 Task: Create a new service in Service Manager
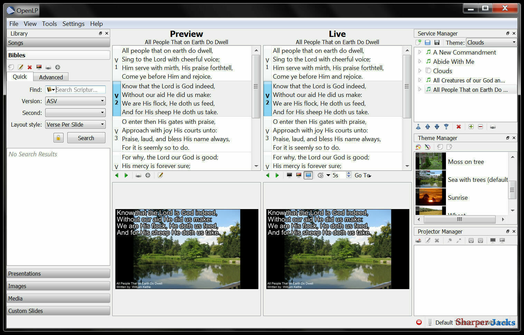(x=418, y=42)
